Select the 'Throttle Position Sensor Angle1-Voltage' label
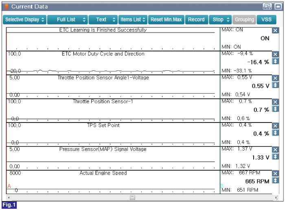 pos(103,78)
